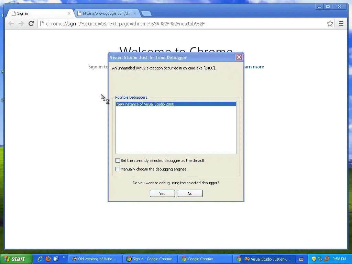Viewport: 352px width, 264px height.
Task: Open the 'Learn more' link on the sign-in page
Action: tap(254, 67)
